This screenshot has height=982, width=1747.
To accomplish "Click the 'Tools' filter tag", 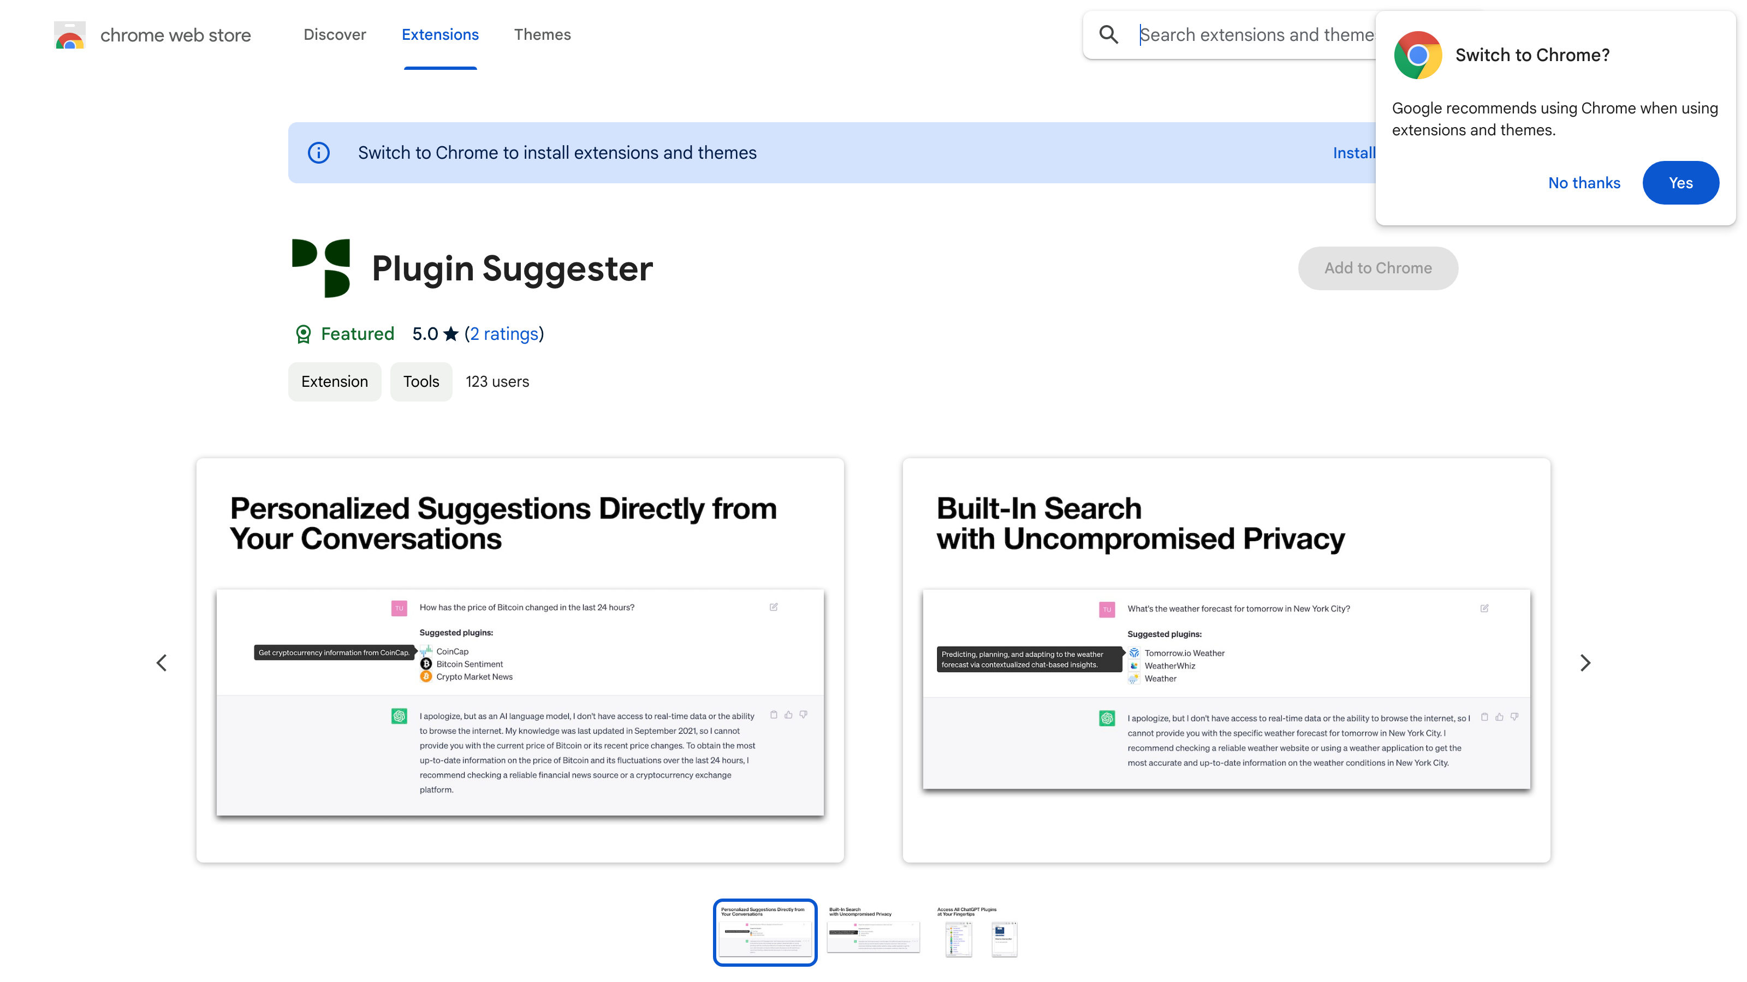I will pos(421,381).
